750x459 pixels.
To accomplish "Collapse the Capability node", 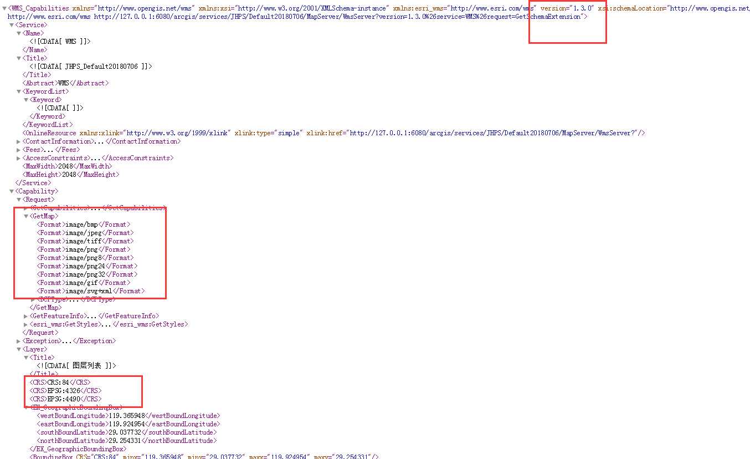I will point(12,191).
